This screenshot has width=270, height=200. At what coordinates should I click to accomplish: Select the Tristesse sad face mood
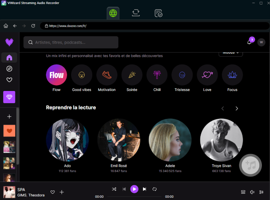click(182, 75)
